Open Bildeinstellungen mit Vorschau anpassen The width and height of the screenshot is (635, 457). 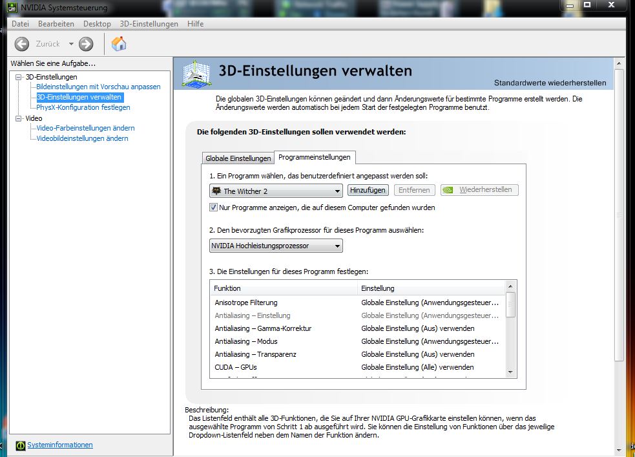[98, 87]
